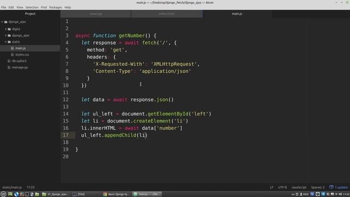Click appendChild on line 17
The image size is (350, 197).
tap(120, 135)
